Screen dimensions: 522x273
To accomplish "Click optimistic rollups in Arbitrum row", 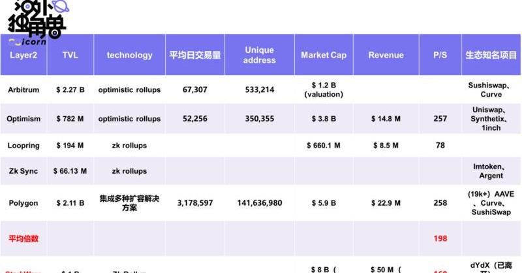I will 129,89.
